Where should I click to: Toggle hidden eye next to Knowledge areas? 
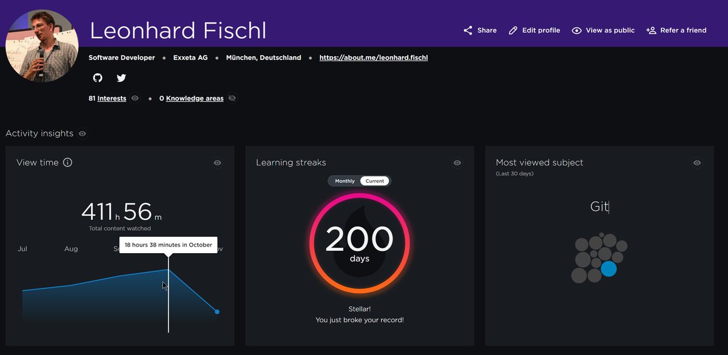coord(233,98)
